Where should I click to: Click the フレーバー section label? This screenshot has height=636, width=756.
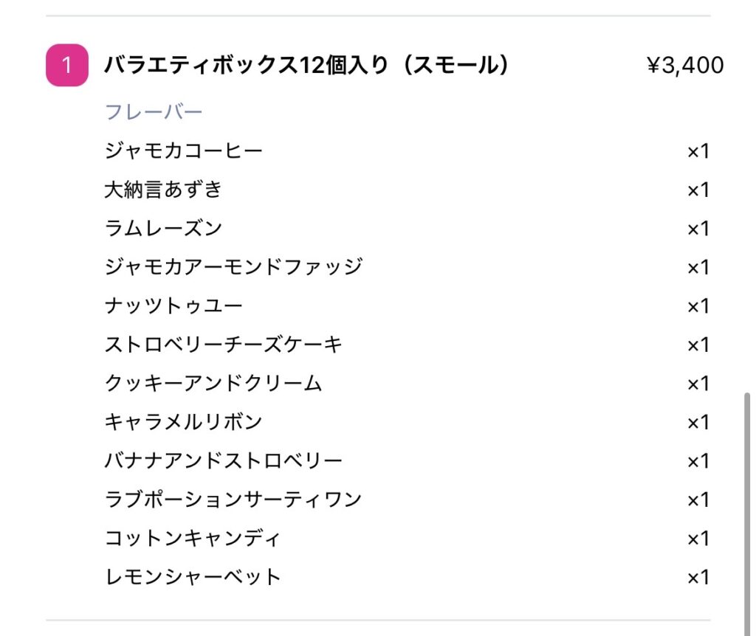tap(154, 112)
